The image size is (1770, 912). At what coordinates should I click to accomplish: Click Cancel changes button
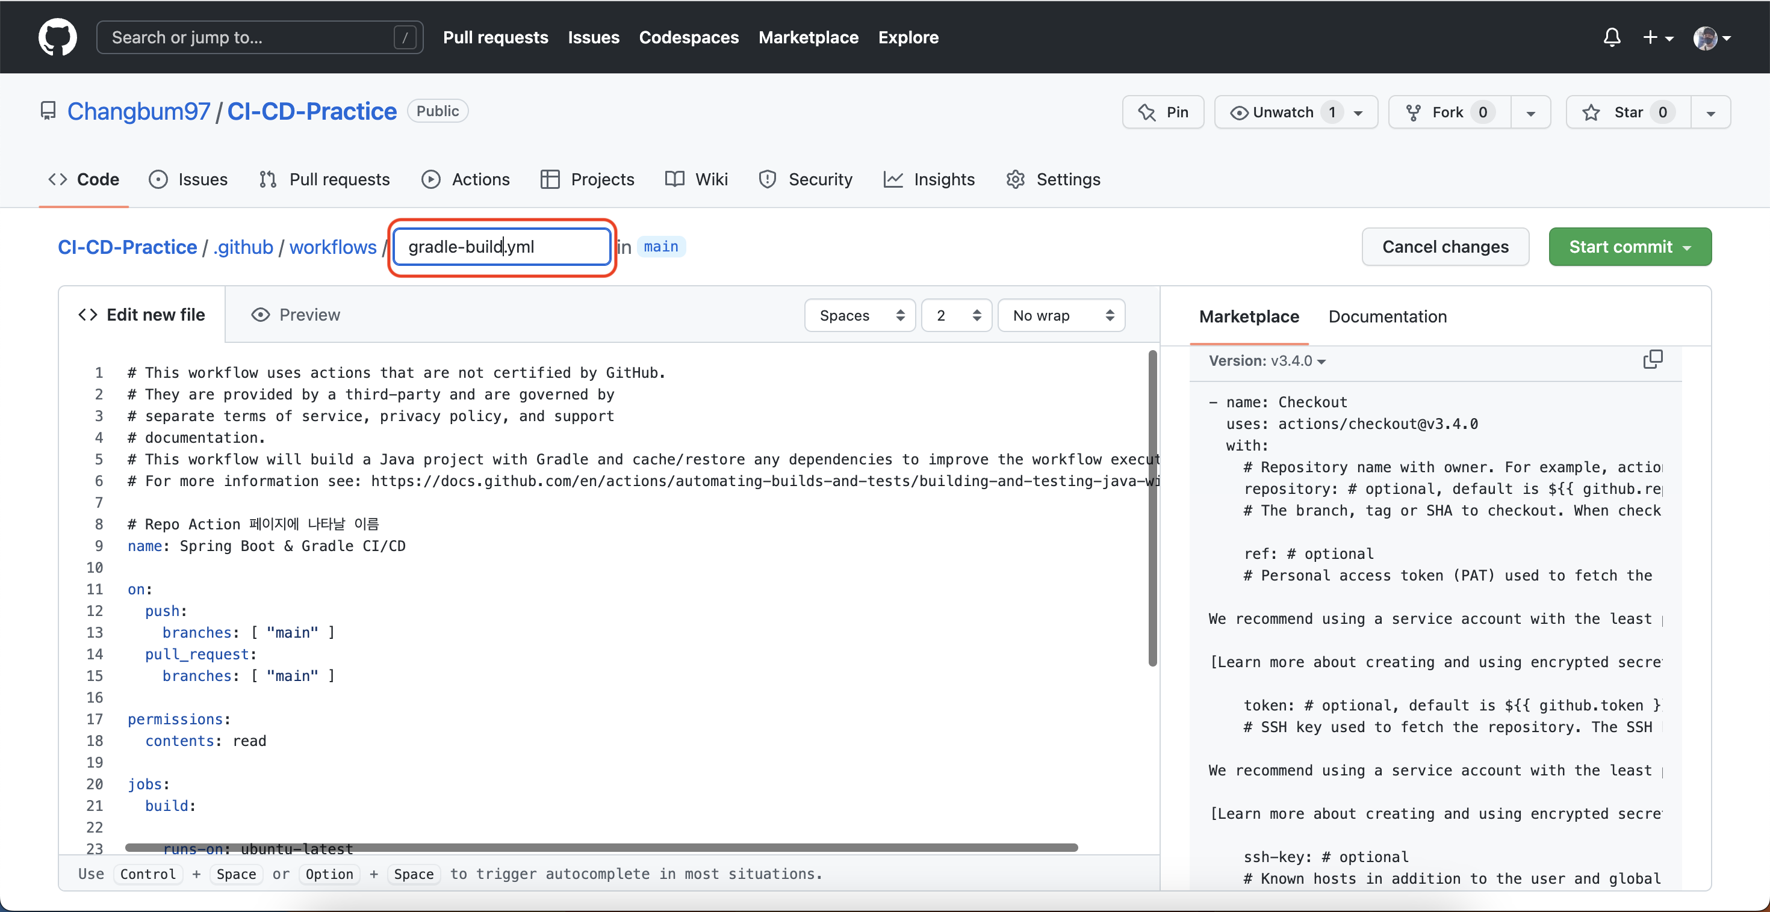click(x=1444, y=247)
